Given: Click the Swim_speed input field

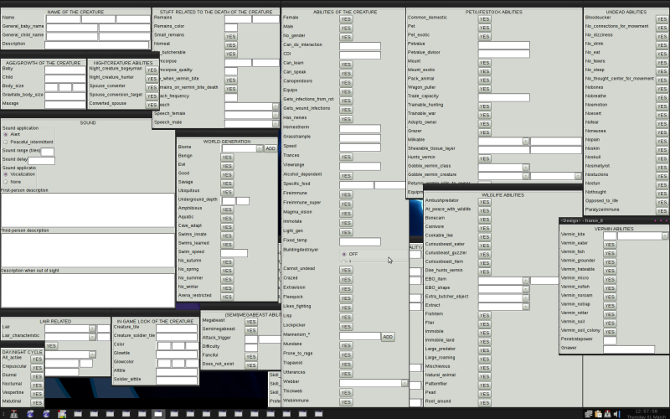Looking at the screenshot, I should [234, 253].
